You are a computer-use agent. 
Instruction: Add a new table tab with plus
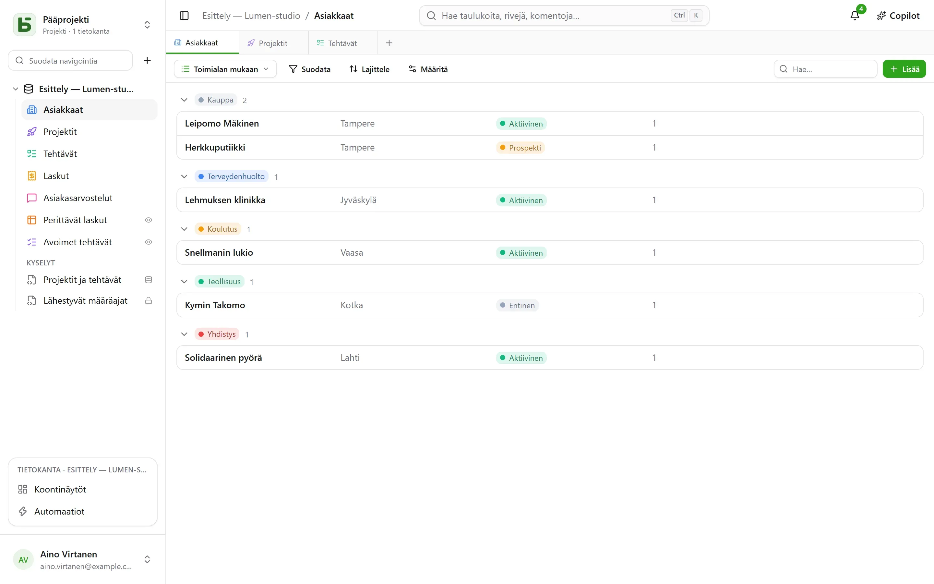coord(389,43)
